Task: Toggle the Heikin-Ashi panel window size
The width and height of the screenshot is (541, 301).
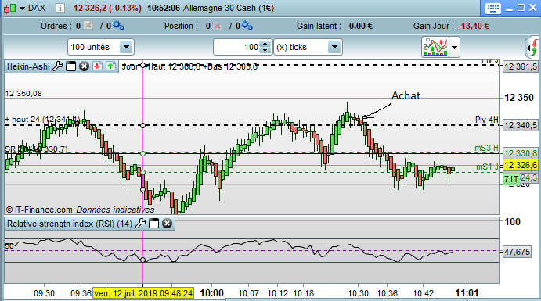Action: [x=70, y=66]
